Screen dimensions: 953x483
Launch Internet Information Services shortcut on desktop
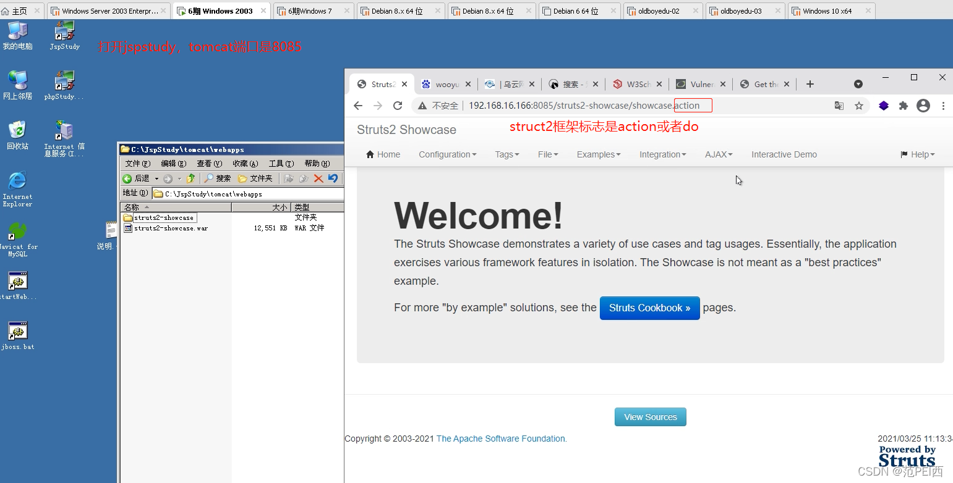click(64, 138)
